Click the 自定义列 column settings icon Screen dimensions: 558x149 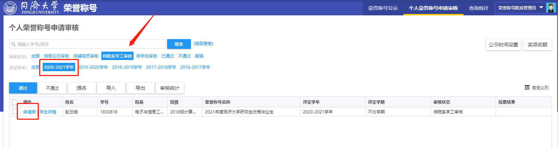527,88
